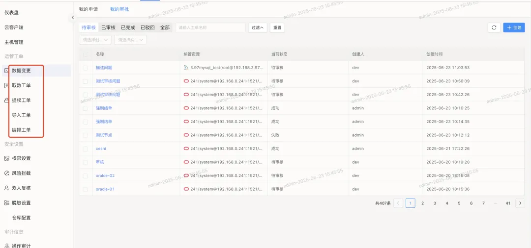This screenshot has width=531, height=248.
Task: Go to the previous page arrow
Action: pos(398,203)
